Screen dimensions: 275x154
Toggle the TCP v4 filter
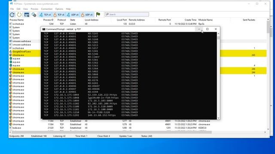pyautogui.click(x=45, y=15)
